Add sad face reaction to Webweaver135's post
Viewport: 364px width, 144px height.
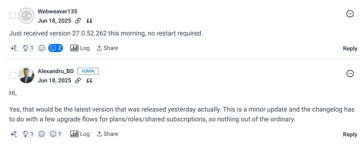(x=41, y=48)
